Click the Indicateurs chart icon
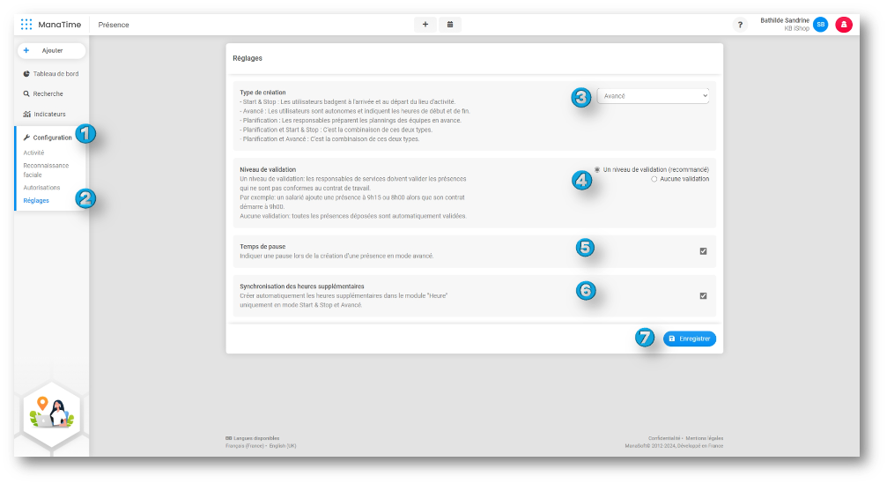Image resolution: width=887 pixels, height=484 pixels. tap(26, 114)
